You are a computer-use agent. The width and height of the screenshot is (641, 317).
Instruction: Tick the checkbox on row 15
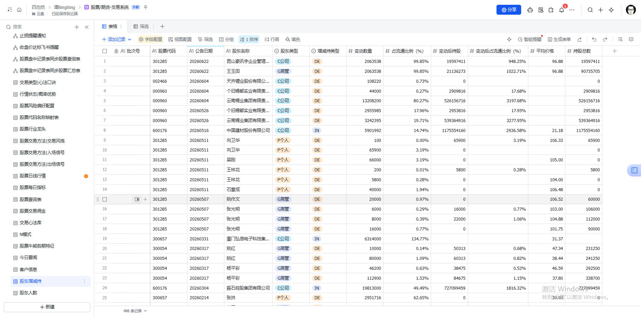pyautogui.click(x=105, y=199)
